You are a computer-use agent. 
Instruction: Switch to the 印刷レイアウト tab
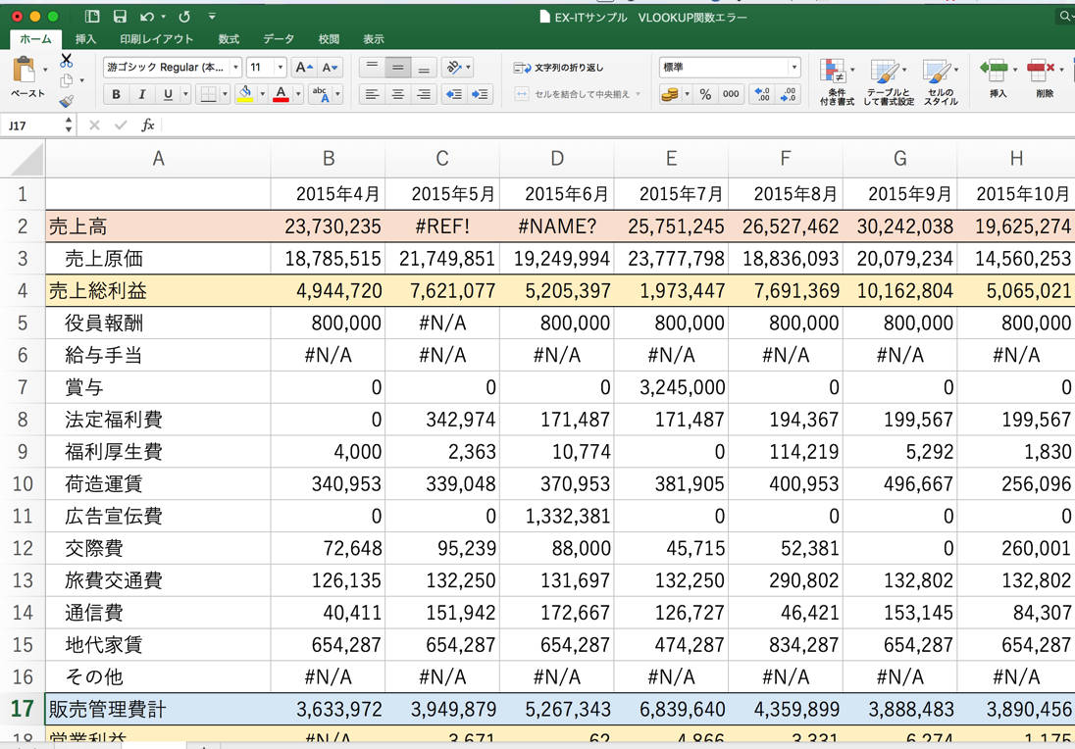click(156, 39)
